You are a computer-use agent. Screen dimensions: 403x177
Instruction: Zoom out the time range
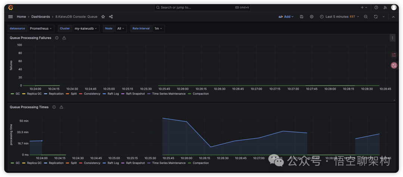[x=366, y=17]
